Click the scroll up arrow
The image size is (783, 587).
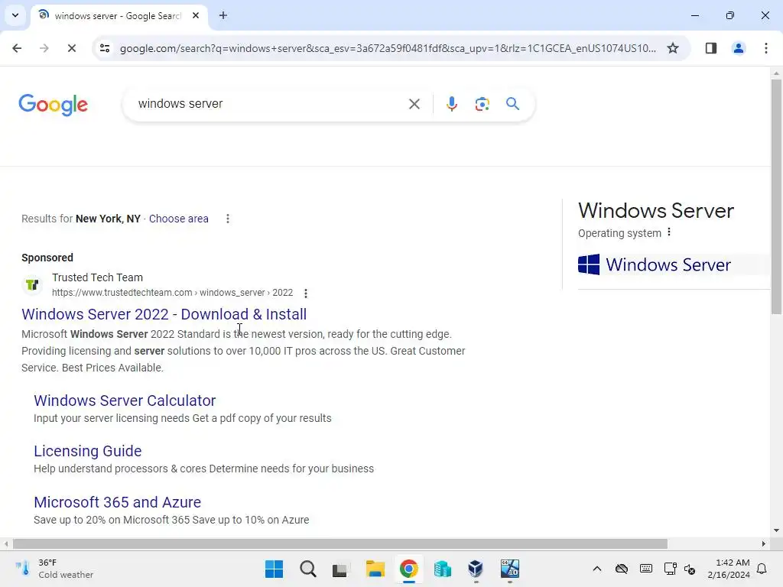point(776,73)
